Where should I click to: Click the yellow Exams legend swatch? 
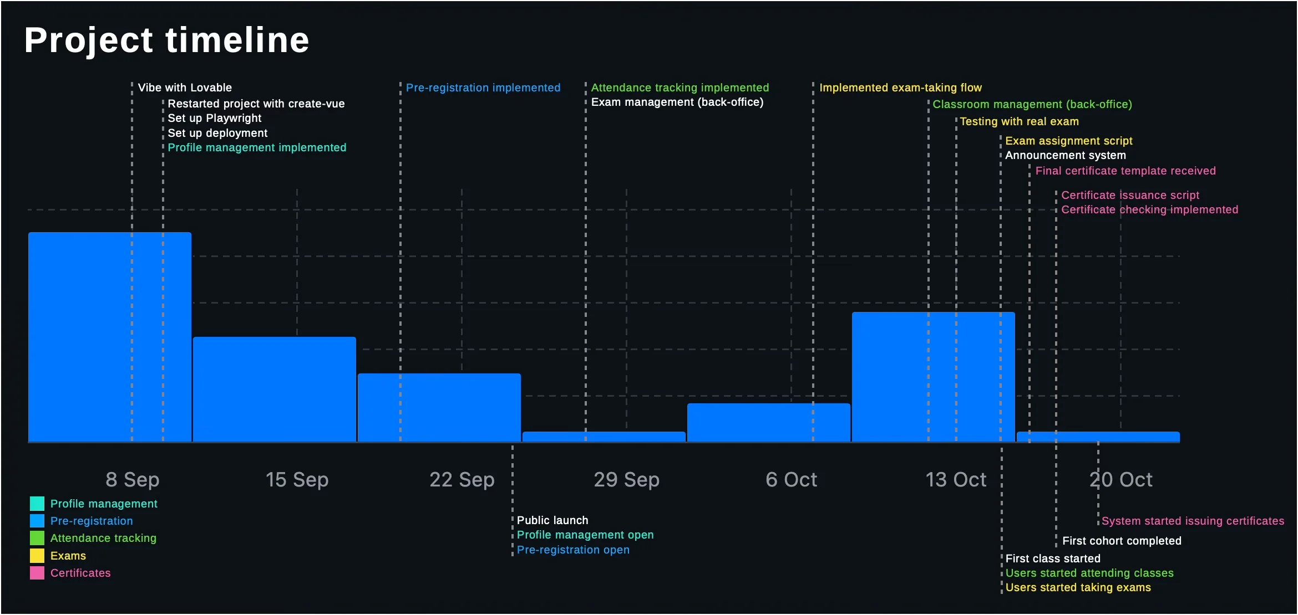(x=37, y=556)
